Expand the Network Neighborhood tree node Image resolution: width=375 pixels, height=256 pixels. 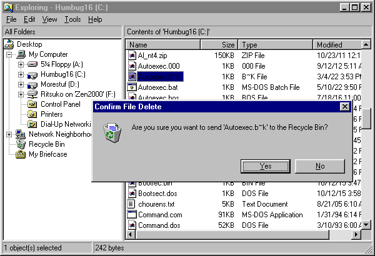tap(9, 134)
